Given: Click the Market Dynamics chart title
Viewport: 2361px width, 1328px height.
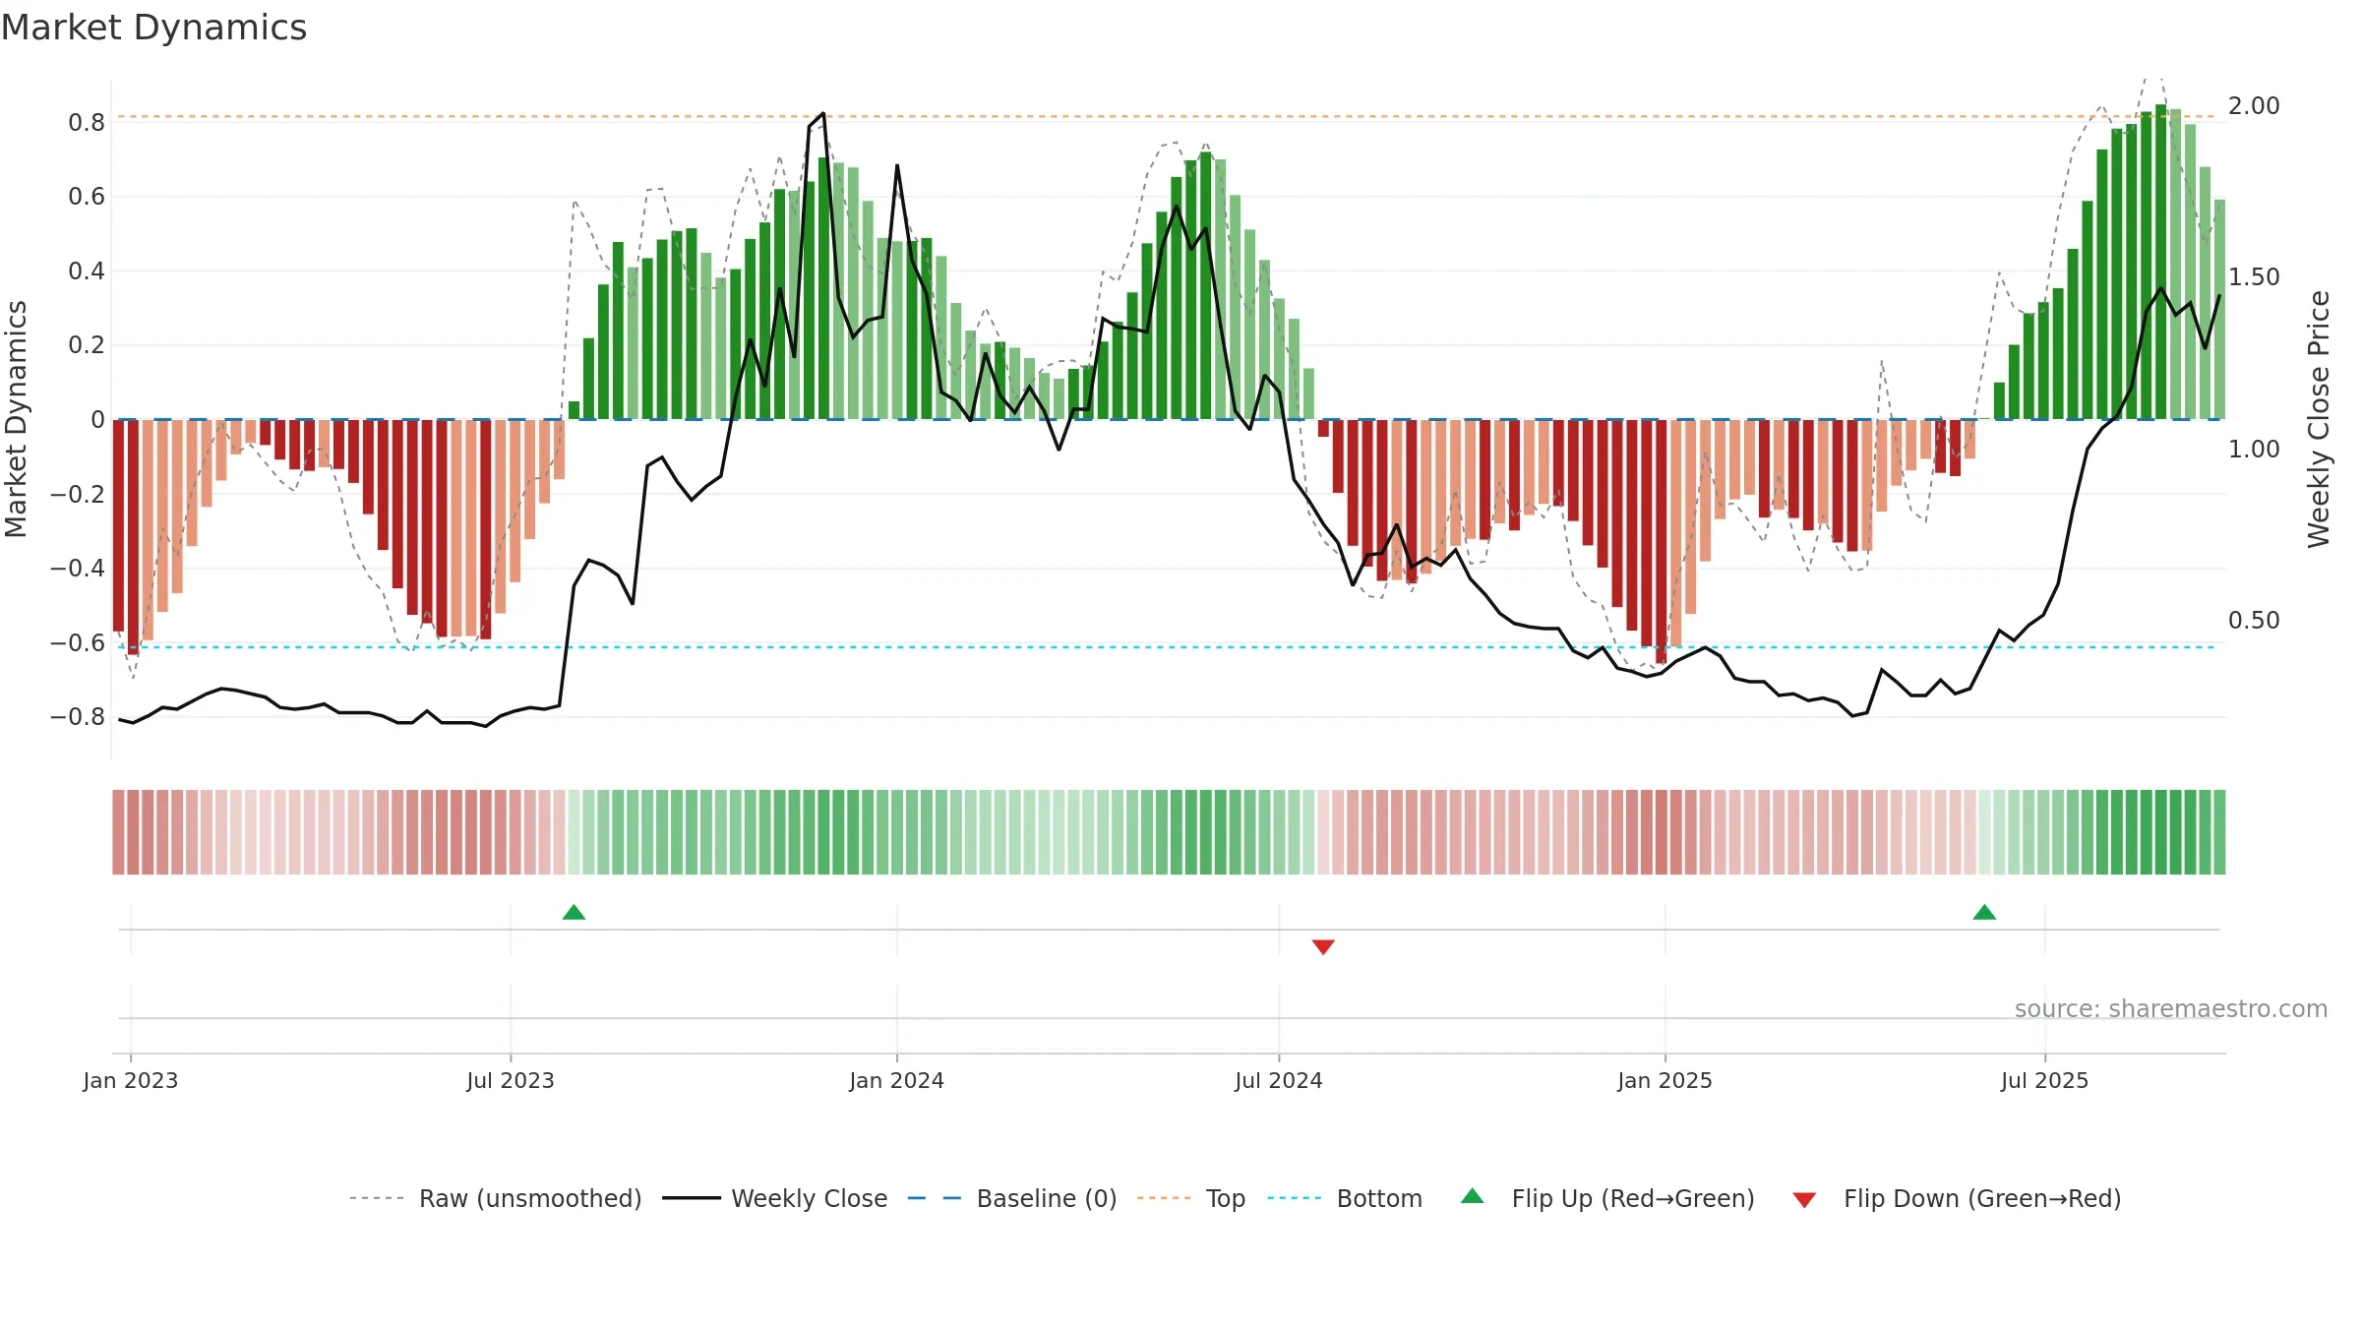Looking at the screenshot, I should coord(153,28).
